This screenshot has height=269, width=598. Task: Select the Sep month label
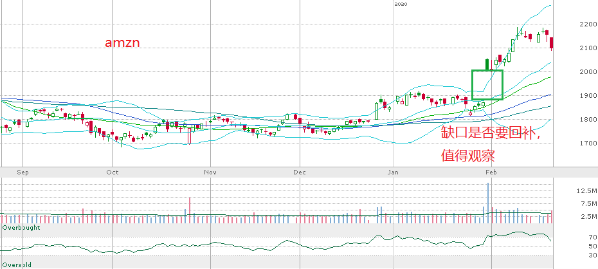tap(23, 172)
